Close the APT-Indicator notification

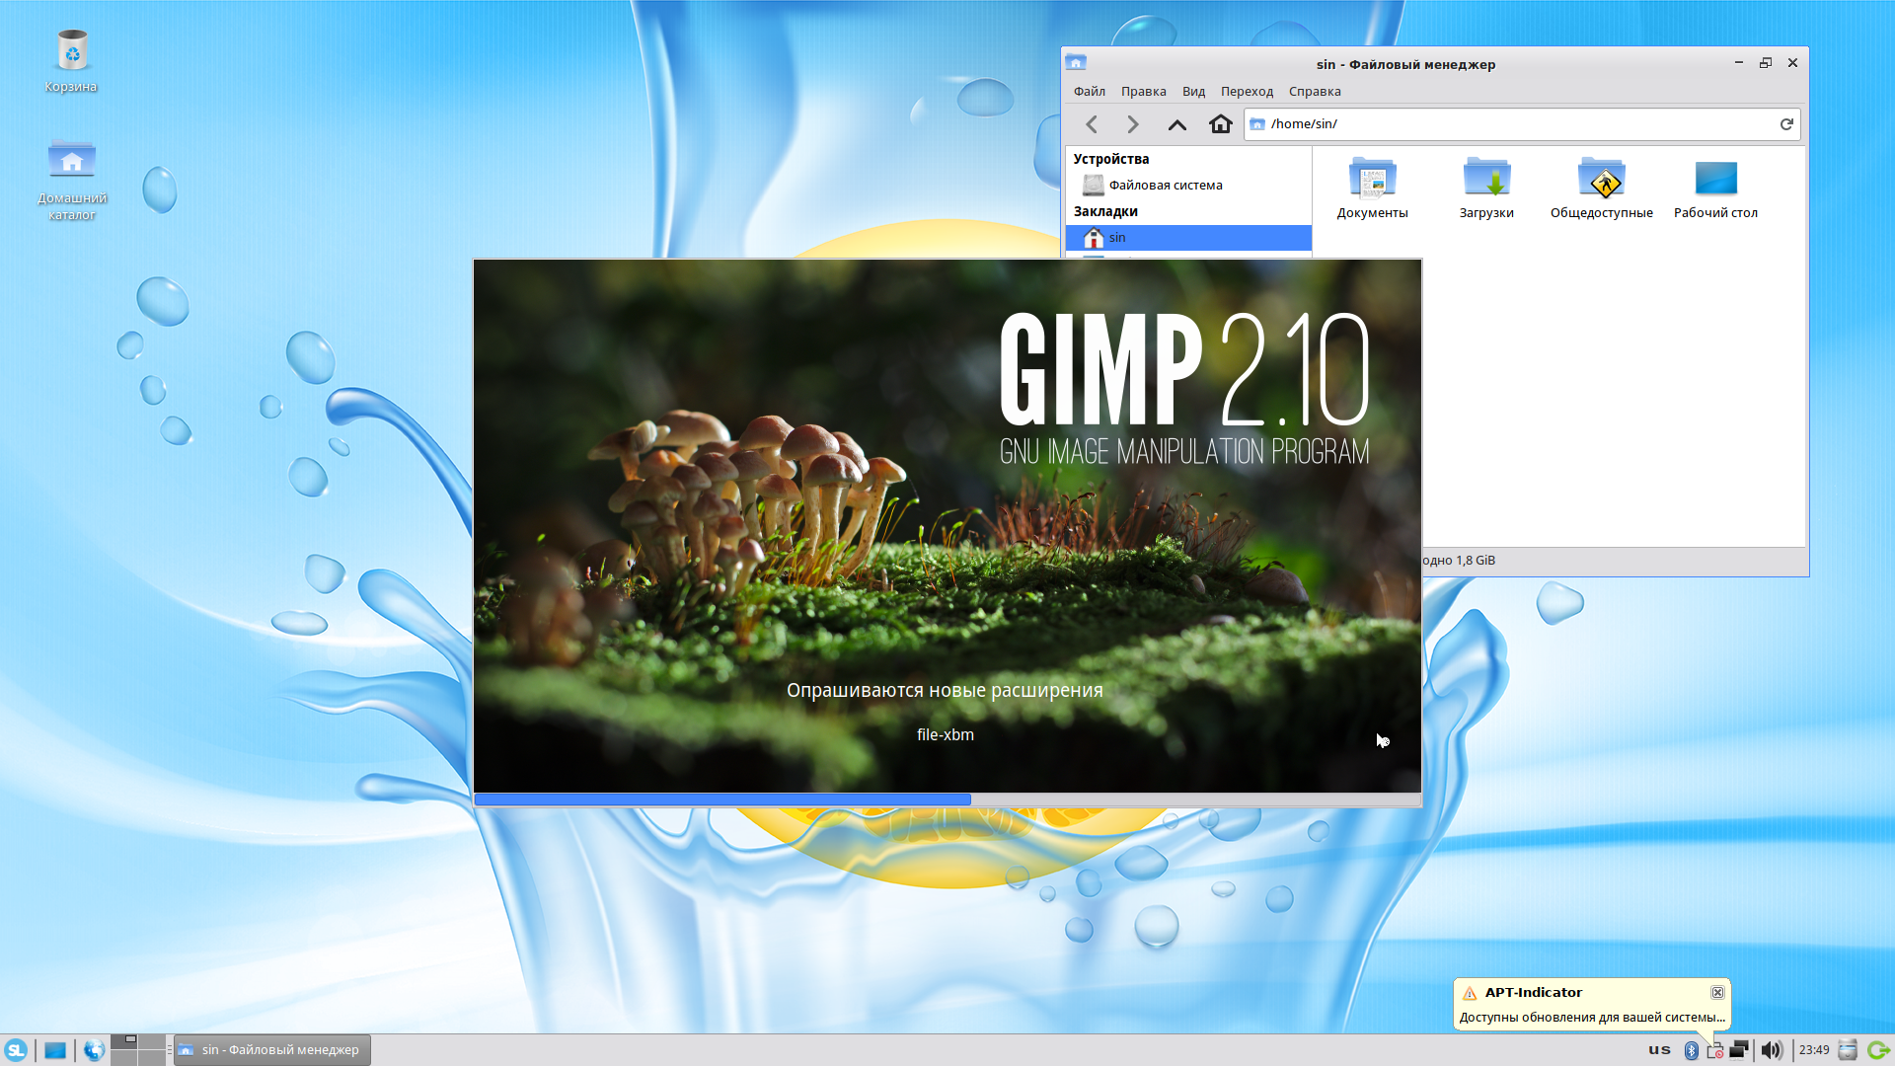[x=1717, y=993]
